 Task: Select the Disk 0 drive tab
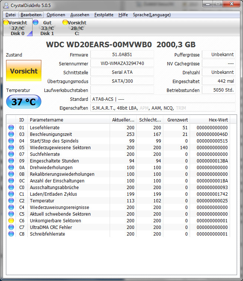[18, 28]
